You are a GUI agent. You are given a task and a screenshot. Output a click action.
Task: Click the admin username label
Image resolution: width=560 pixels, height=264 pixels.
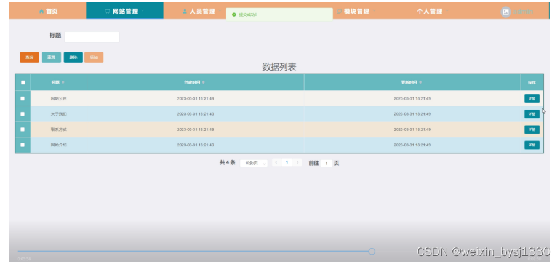coord(523,12)
